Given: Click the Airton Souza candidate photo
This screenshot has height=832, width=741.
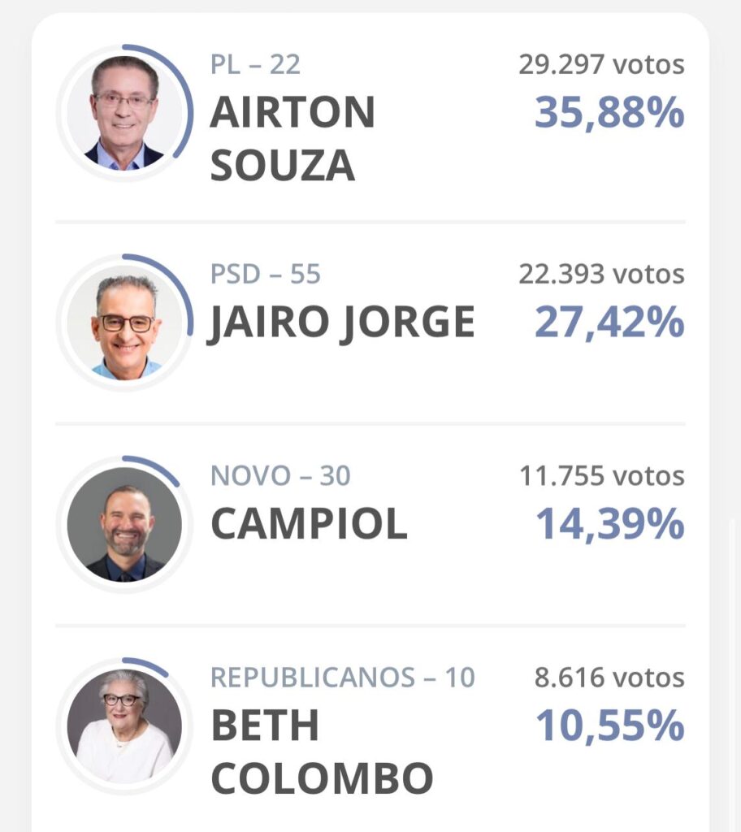Looking at the screenshot, I should (x=124, y=112).
